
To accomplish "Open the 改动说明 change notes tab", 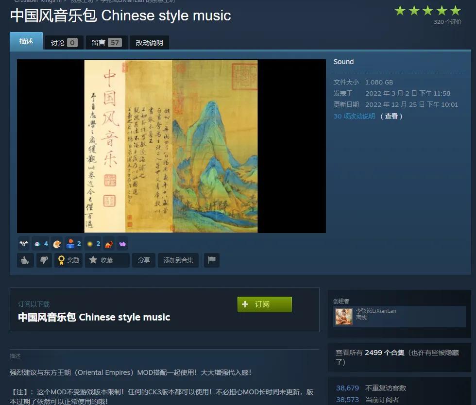I will point(149,43).
